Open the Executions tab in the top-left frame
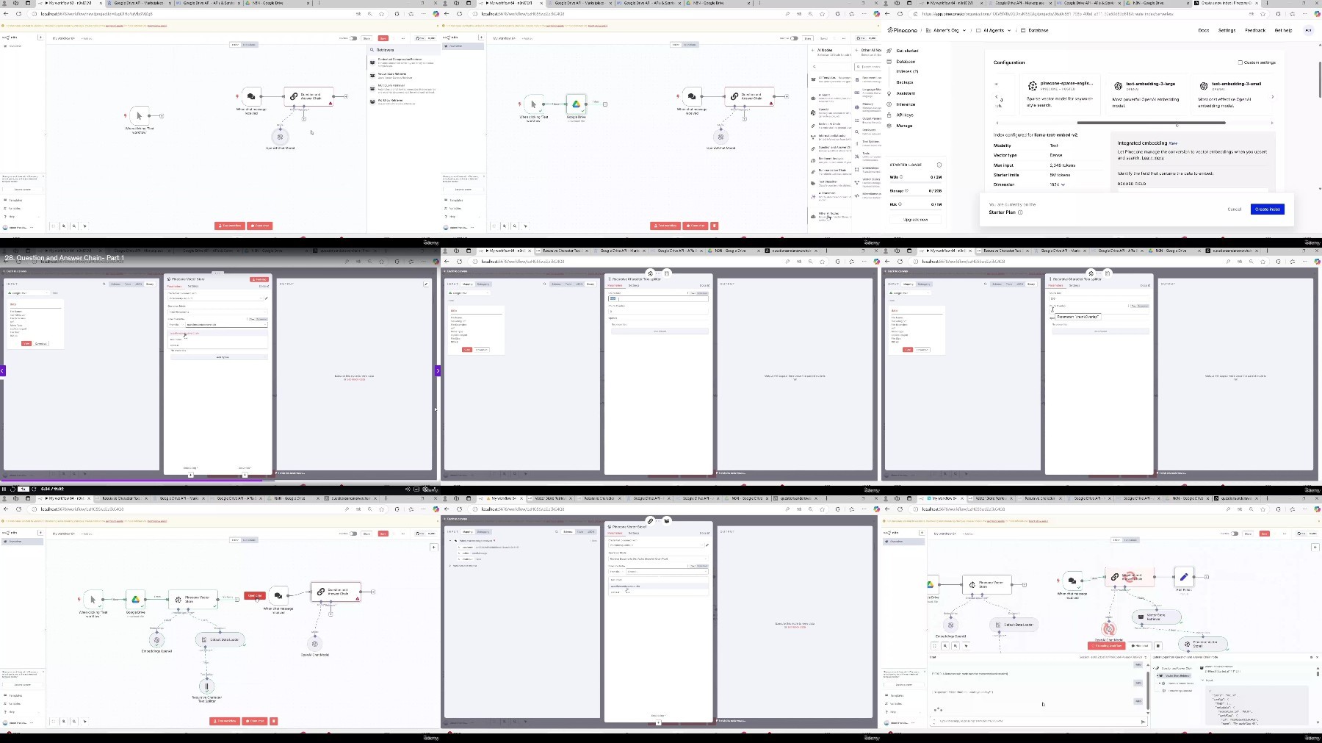 click(249, 45)
